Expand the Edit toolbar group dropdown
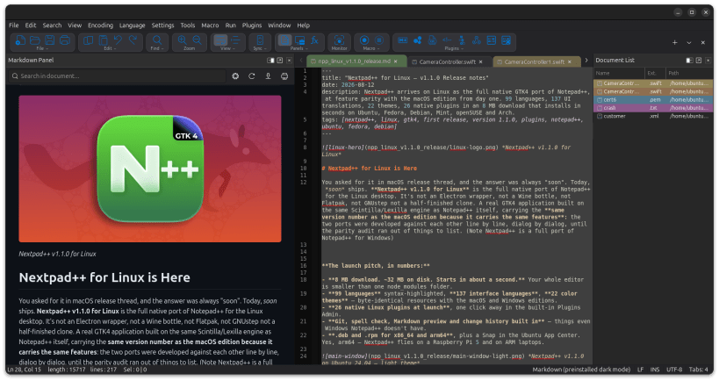 pyautogui.click(x=110, y=48)
